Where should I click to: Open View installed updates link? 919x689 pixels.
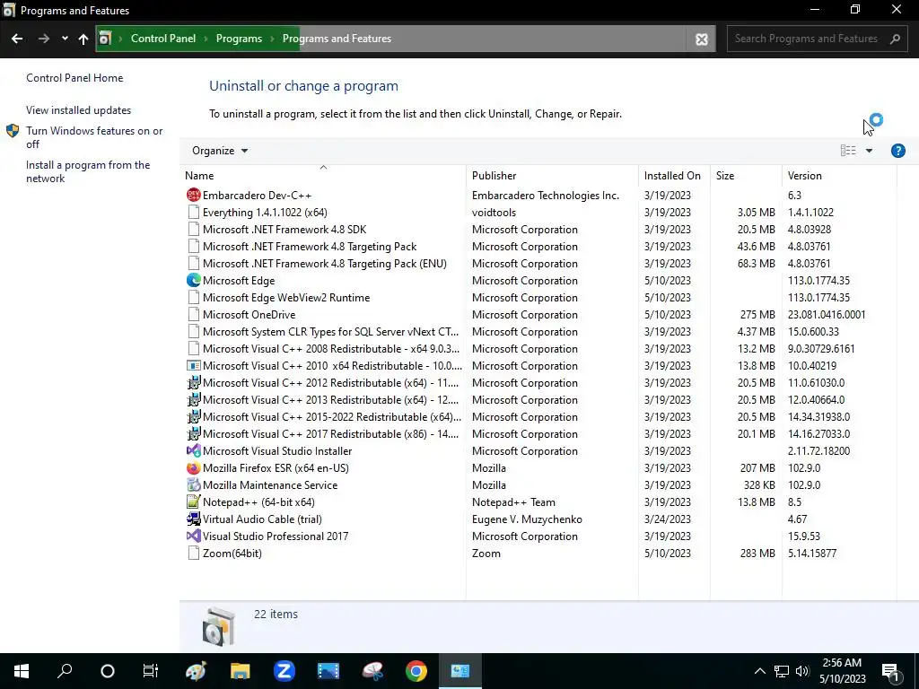point(79,110)
